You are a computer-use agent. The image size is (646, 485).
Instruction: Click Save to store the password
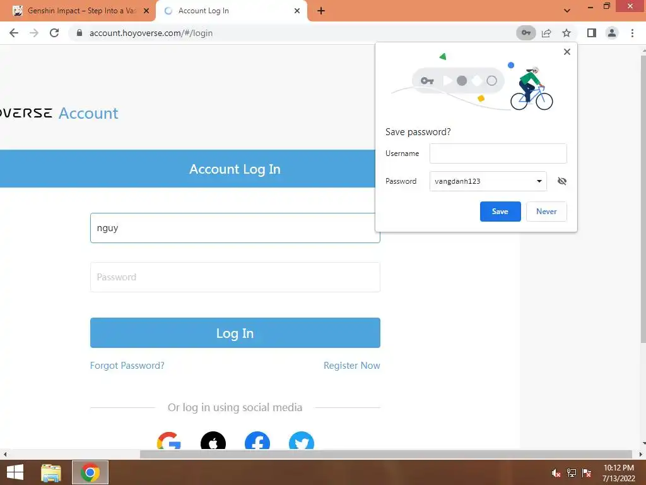(x=500, y=212)
